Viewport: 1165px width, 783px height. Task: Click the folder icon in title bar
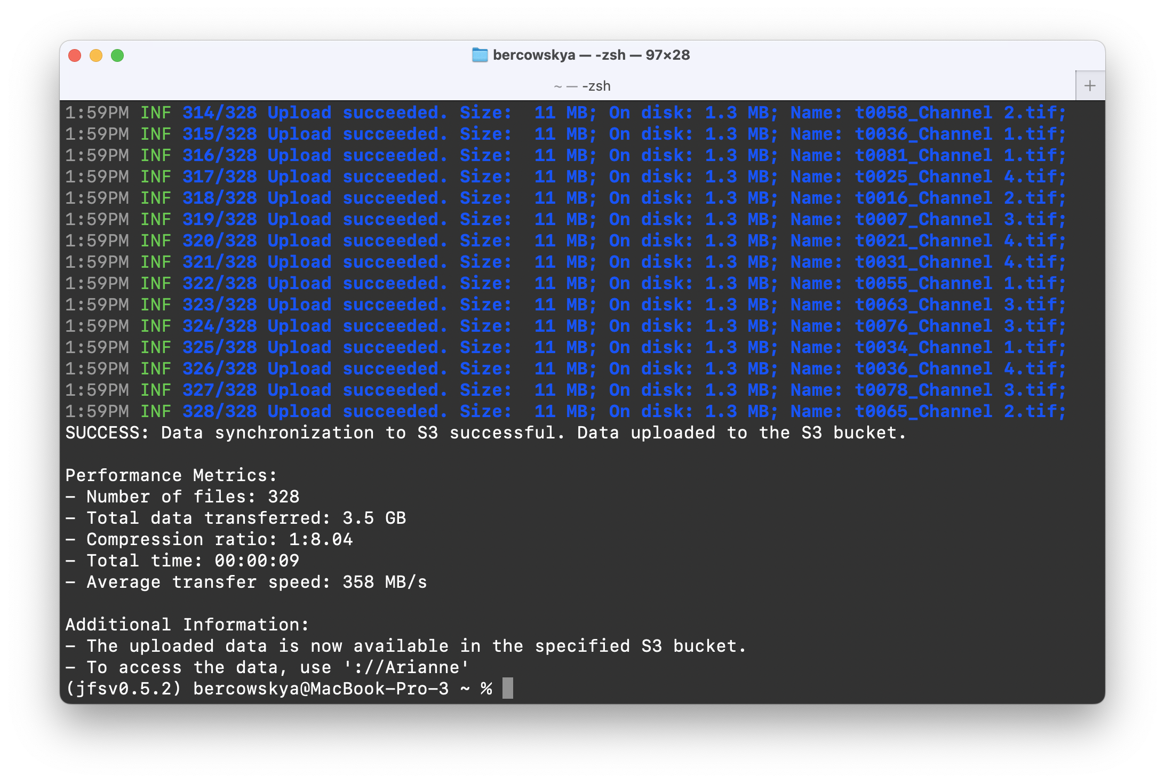[480, 55]
